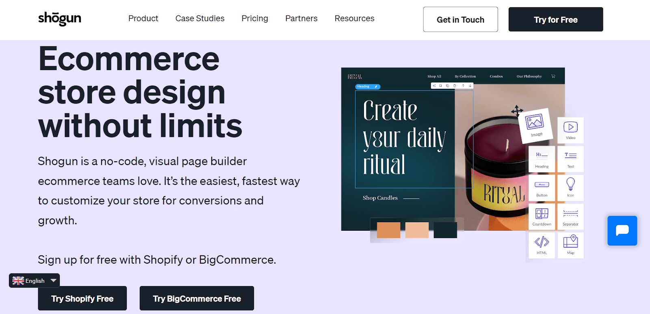Select the Icon element tile
Viewport: 650px width, 314px height.
click(x=570, y=188)
